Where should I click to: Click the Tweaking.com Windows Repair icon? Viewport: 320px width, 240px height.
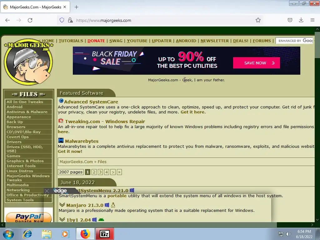coord(61,121)
